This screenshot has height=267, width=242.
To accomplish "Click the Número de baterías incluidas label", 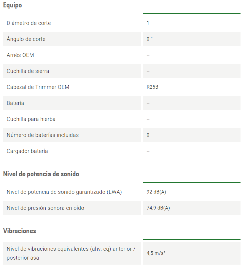I will (x=43, y=135).
